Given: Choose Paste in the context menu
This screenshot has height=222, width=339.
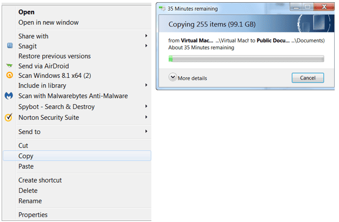Looking at the screenshot, I should 26,166.
